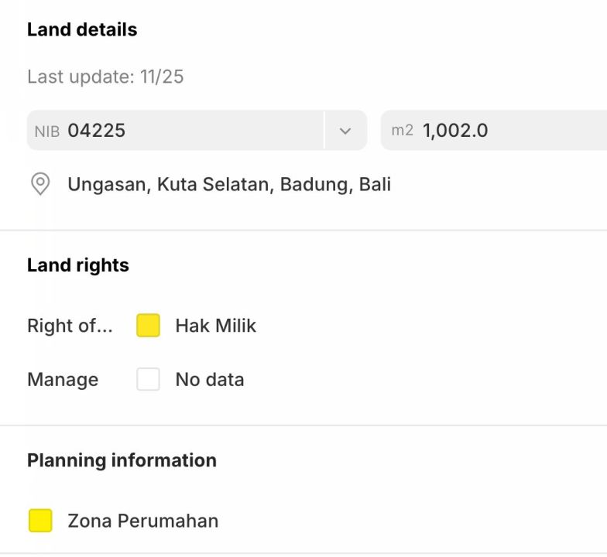Click the Land rights section heading

coord(78,265)
